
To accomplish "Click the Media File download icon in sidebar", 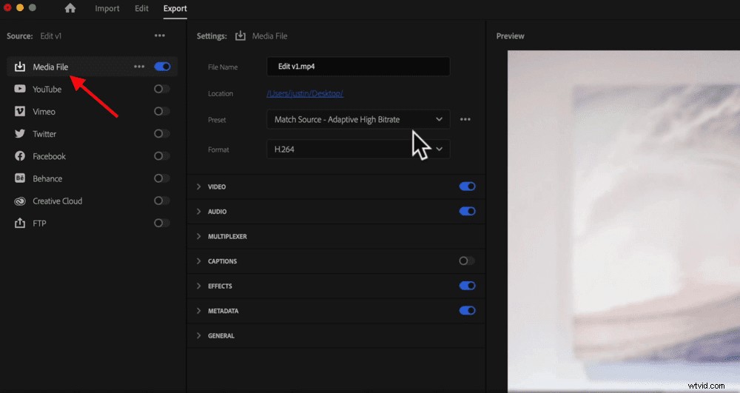I will pos(20,67).
